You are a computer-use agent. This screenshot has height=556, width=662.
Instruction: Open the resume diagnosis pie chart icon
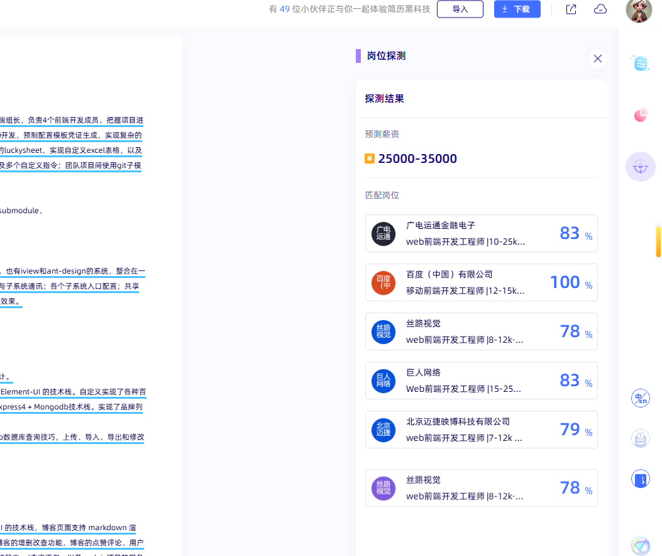pos(640,115)
